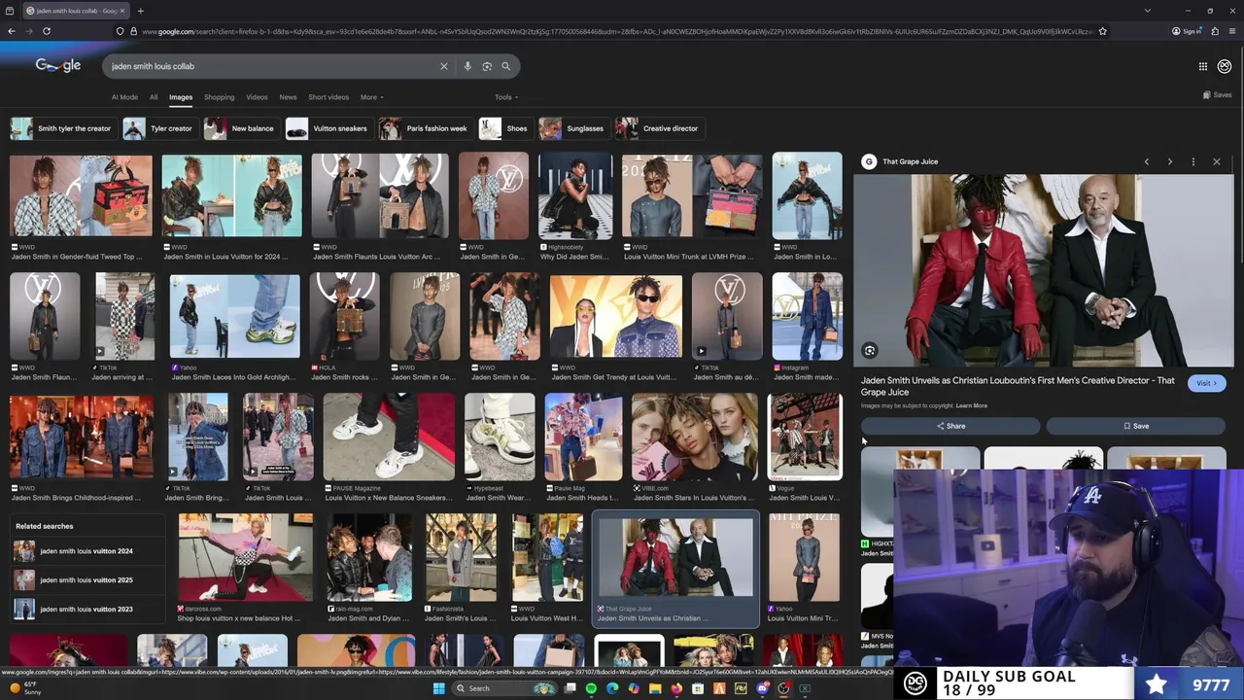The height and width of the screenshot is (700, 1244).
Task: Click the Firefox address bar URL
Action: point(618,31)
